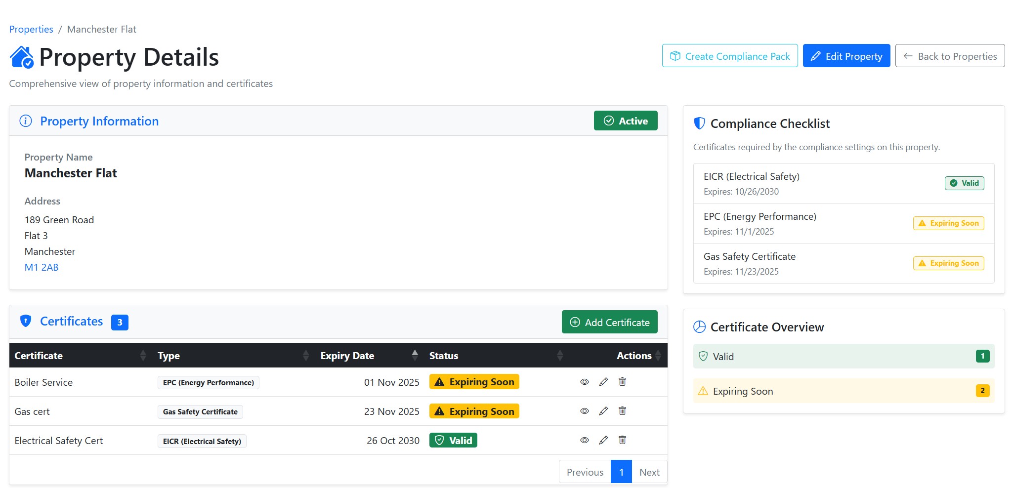
Task: Open the Properties breadcrumb link
Action: pyautogui.click(x=31, y=29)
